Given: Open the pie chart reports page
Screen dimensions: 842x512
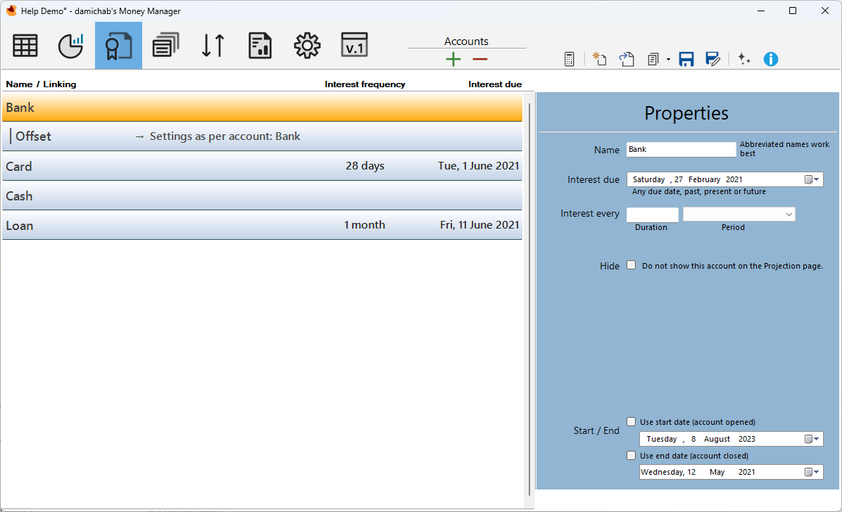Looking at the screenshot, I should 71,46.
